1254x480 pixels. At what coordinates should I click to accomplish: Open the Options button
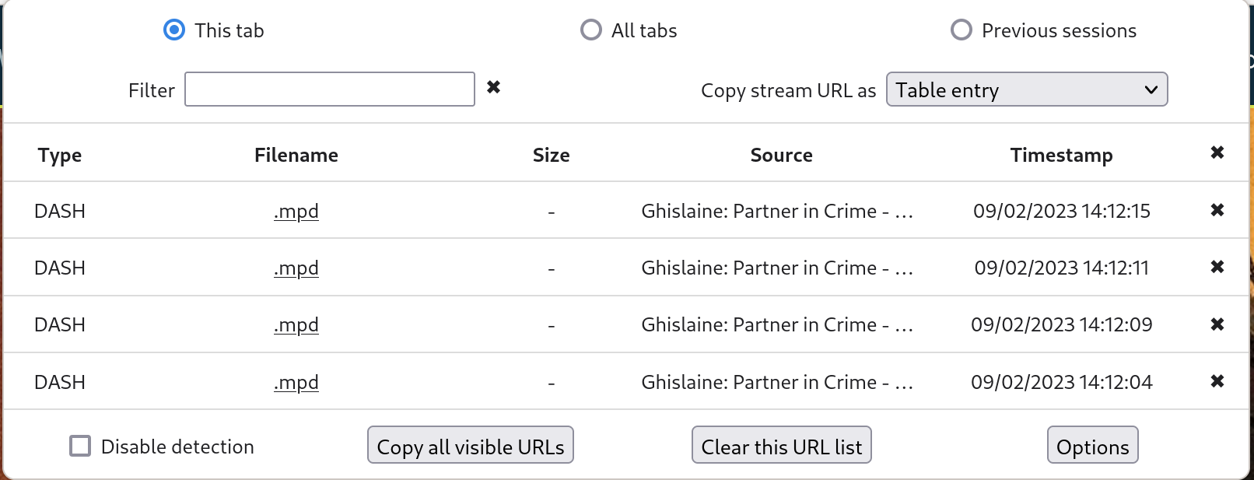point(1092,445)
